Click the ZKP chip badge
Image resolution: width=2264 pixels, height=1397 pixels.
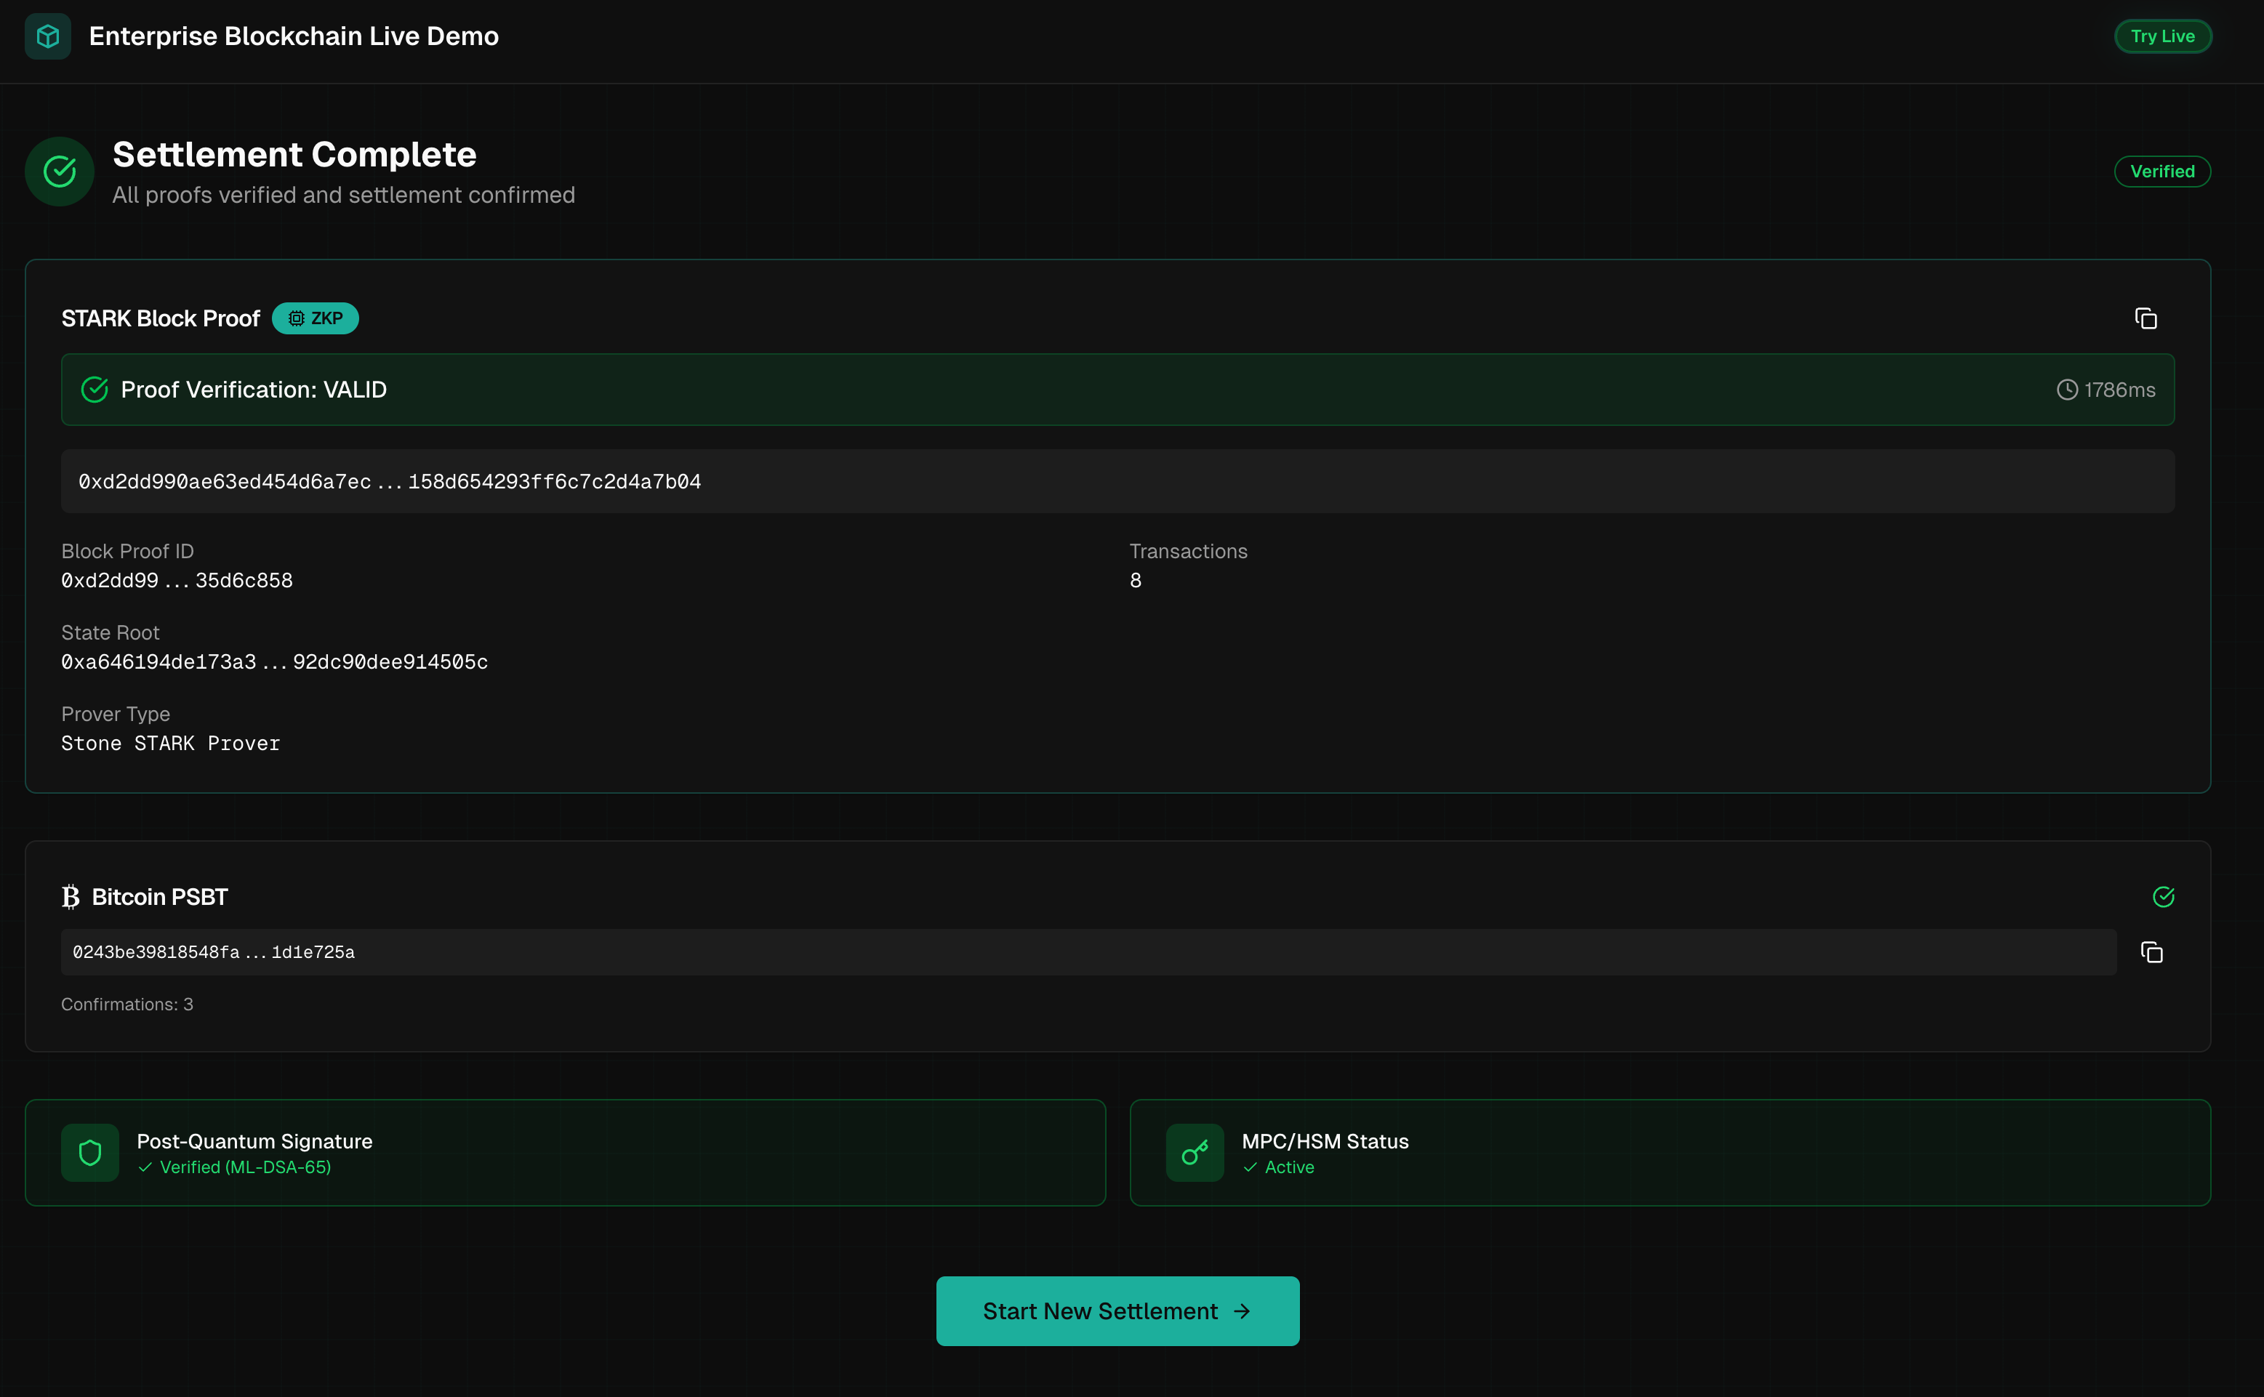315,318
